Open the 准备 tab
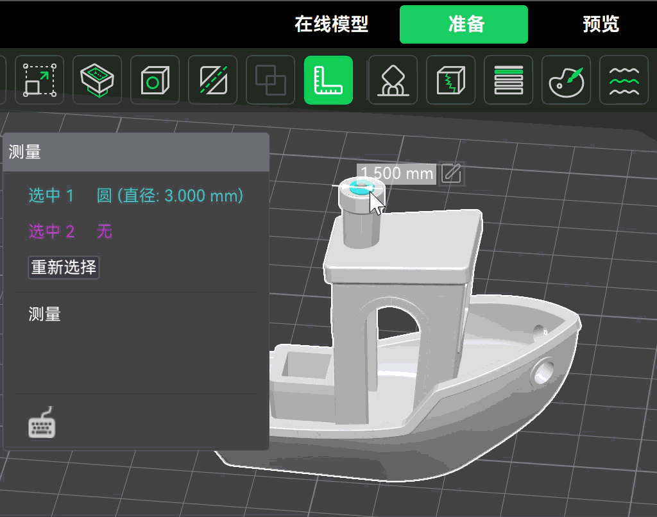The width and height of the screenshot is (657, 517). tap(464, 24)
